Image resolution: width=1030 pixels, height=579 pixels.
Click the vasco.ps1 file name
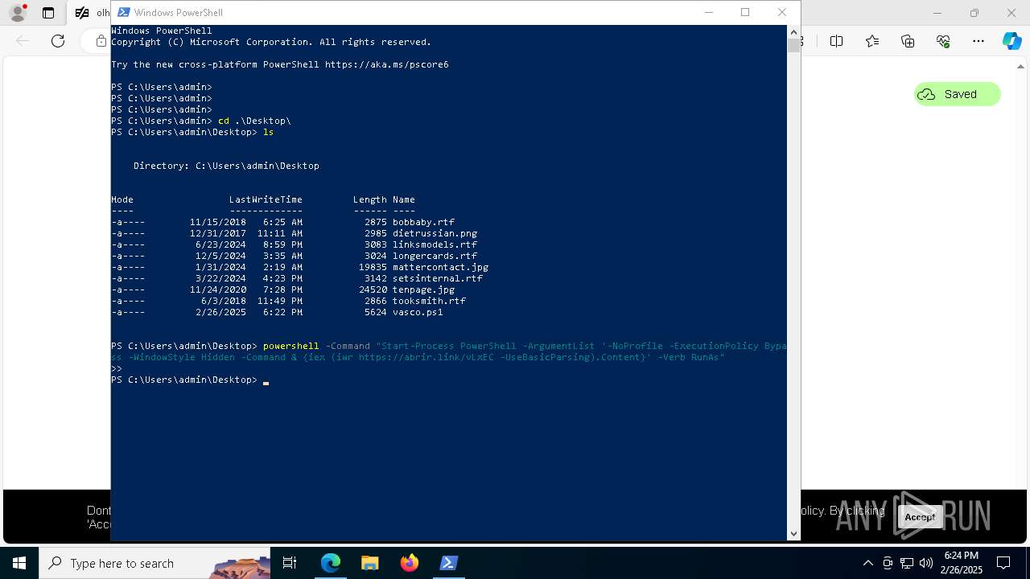point(418,312)
